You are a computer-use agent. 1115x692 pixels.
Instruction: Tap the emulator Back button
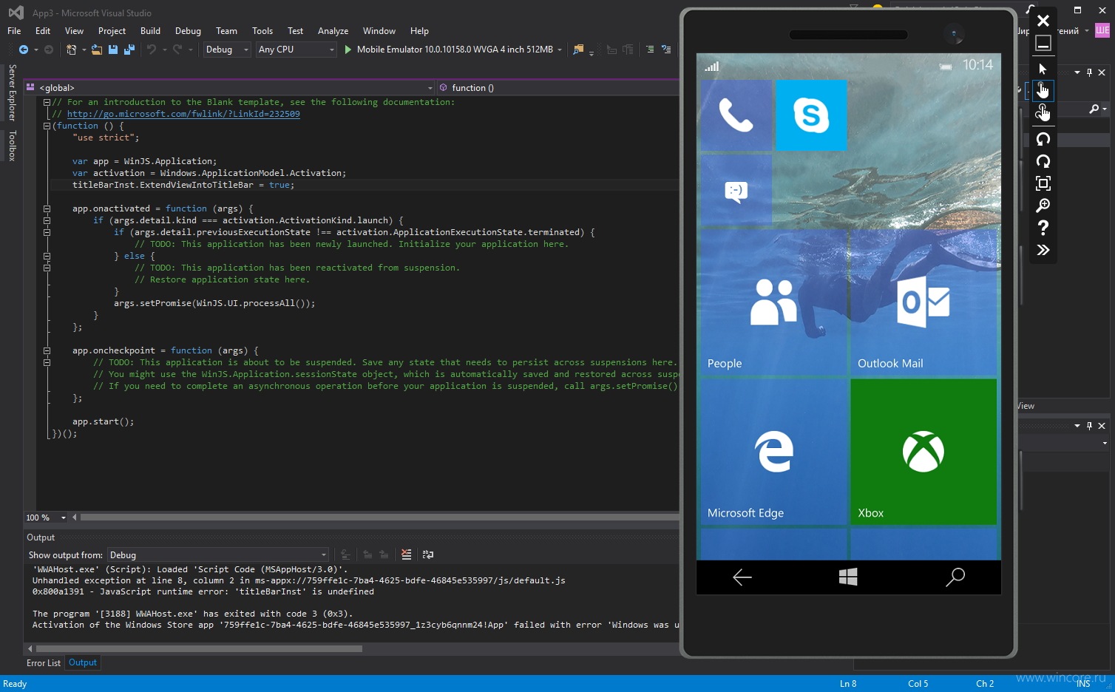click(742, 577)
